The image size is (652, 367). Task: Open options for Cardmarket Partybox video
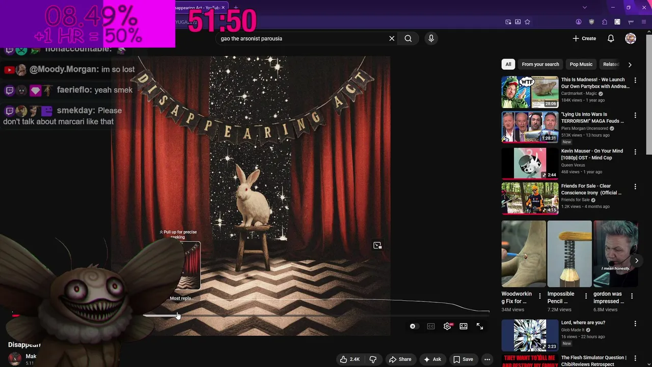[635, 81]
